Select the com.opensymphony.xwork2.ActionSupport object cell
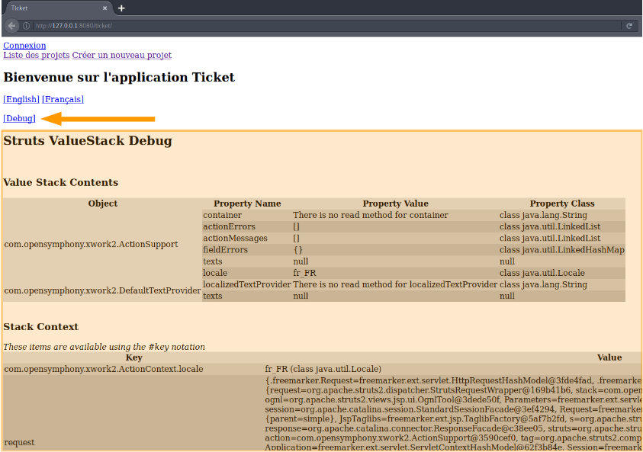Viewport: 643px width, 452px height. click(102, 244)
